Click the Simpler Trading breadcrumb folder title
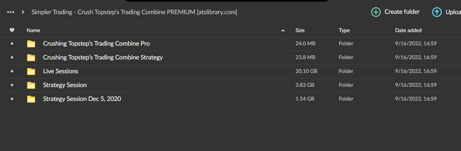Image resolution: width=461 pixels, height=151 pixels. pos(134,12)
